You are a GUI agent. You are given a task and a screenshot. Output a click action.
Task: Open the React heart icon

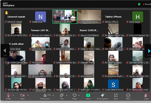tap(75, 95)
